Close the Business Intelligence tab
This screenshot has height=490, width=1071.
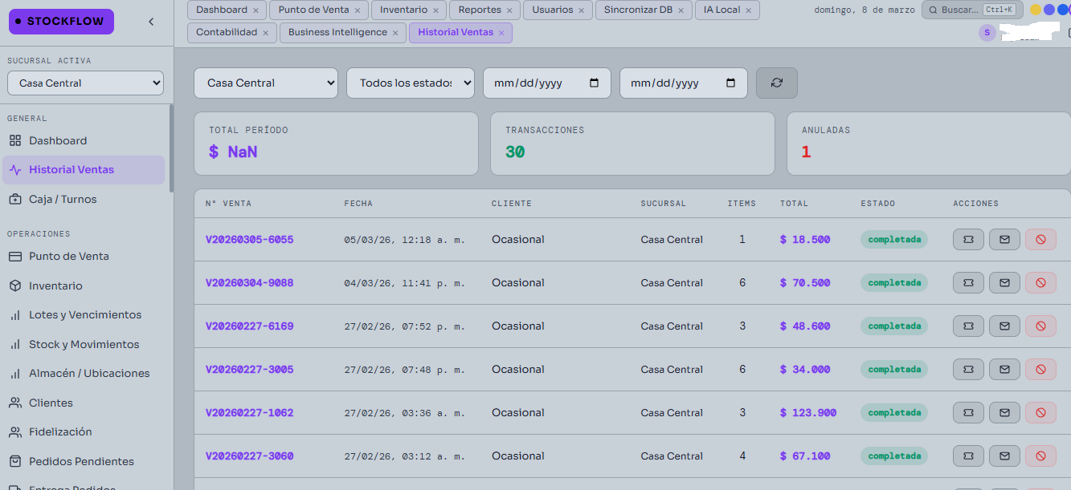click(x=395, y=33)
